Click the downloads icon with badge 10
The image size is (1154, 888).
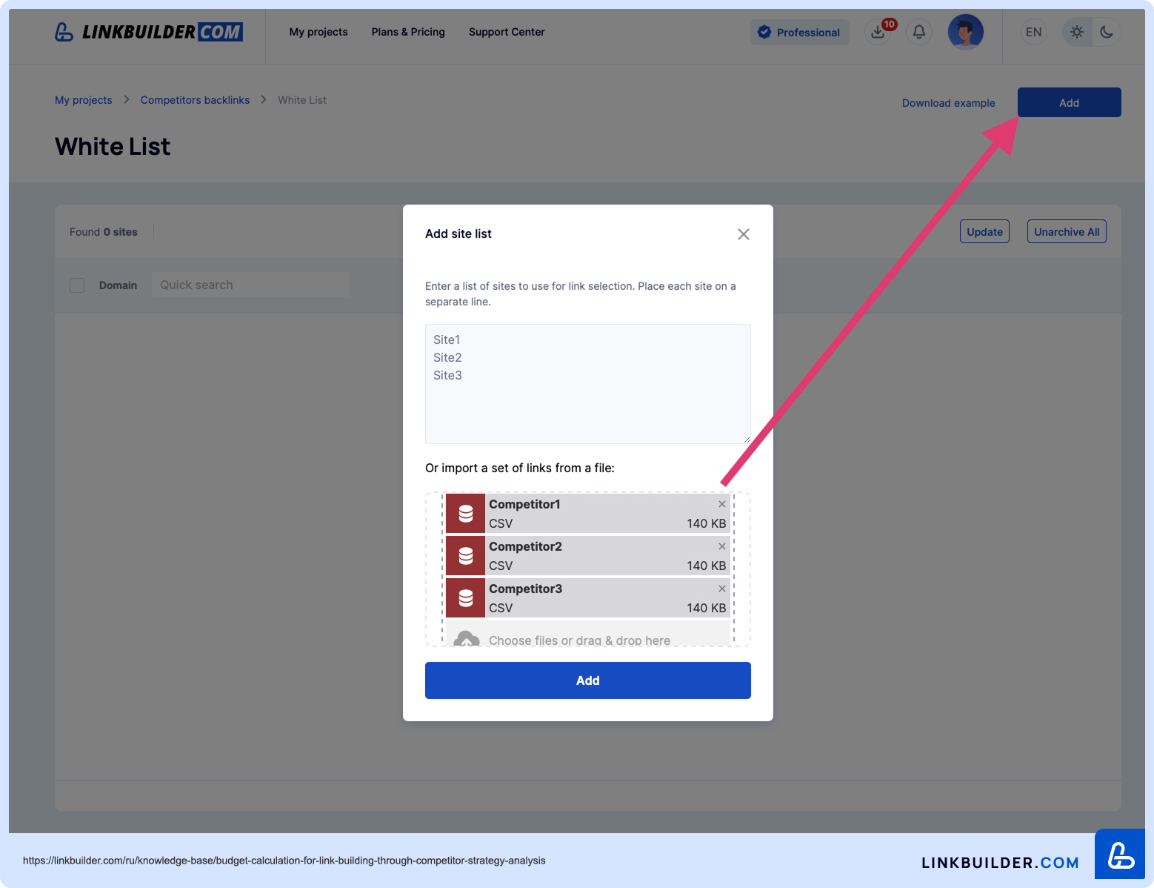(878, 32)
